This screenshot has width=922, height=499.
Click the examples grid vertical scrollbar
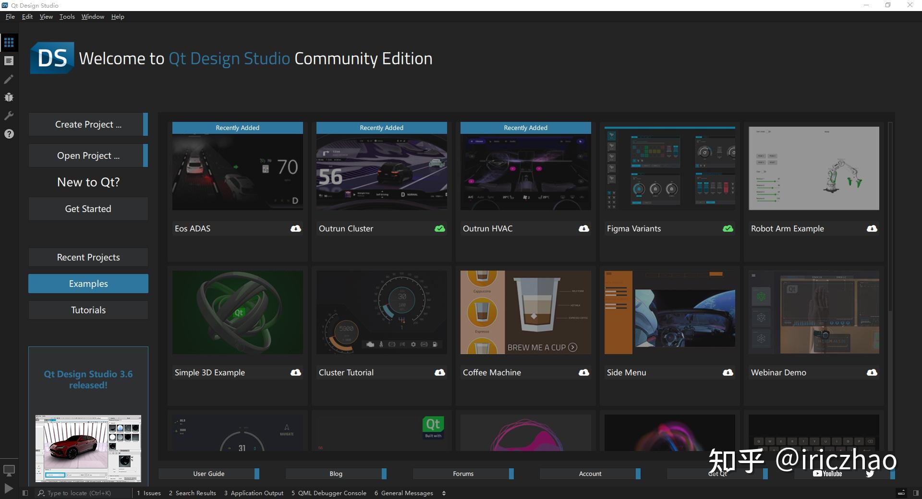(890, 217)
